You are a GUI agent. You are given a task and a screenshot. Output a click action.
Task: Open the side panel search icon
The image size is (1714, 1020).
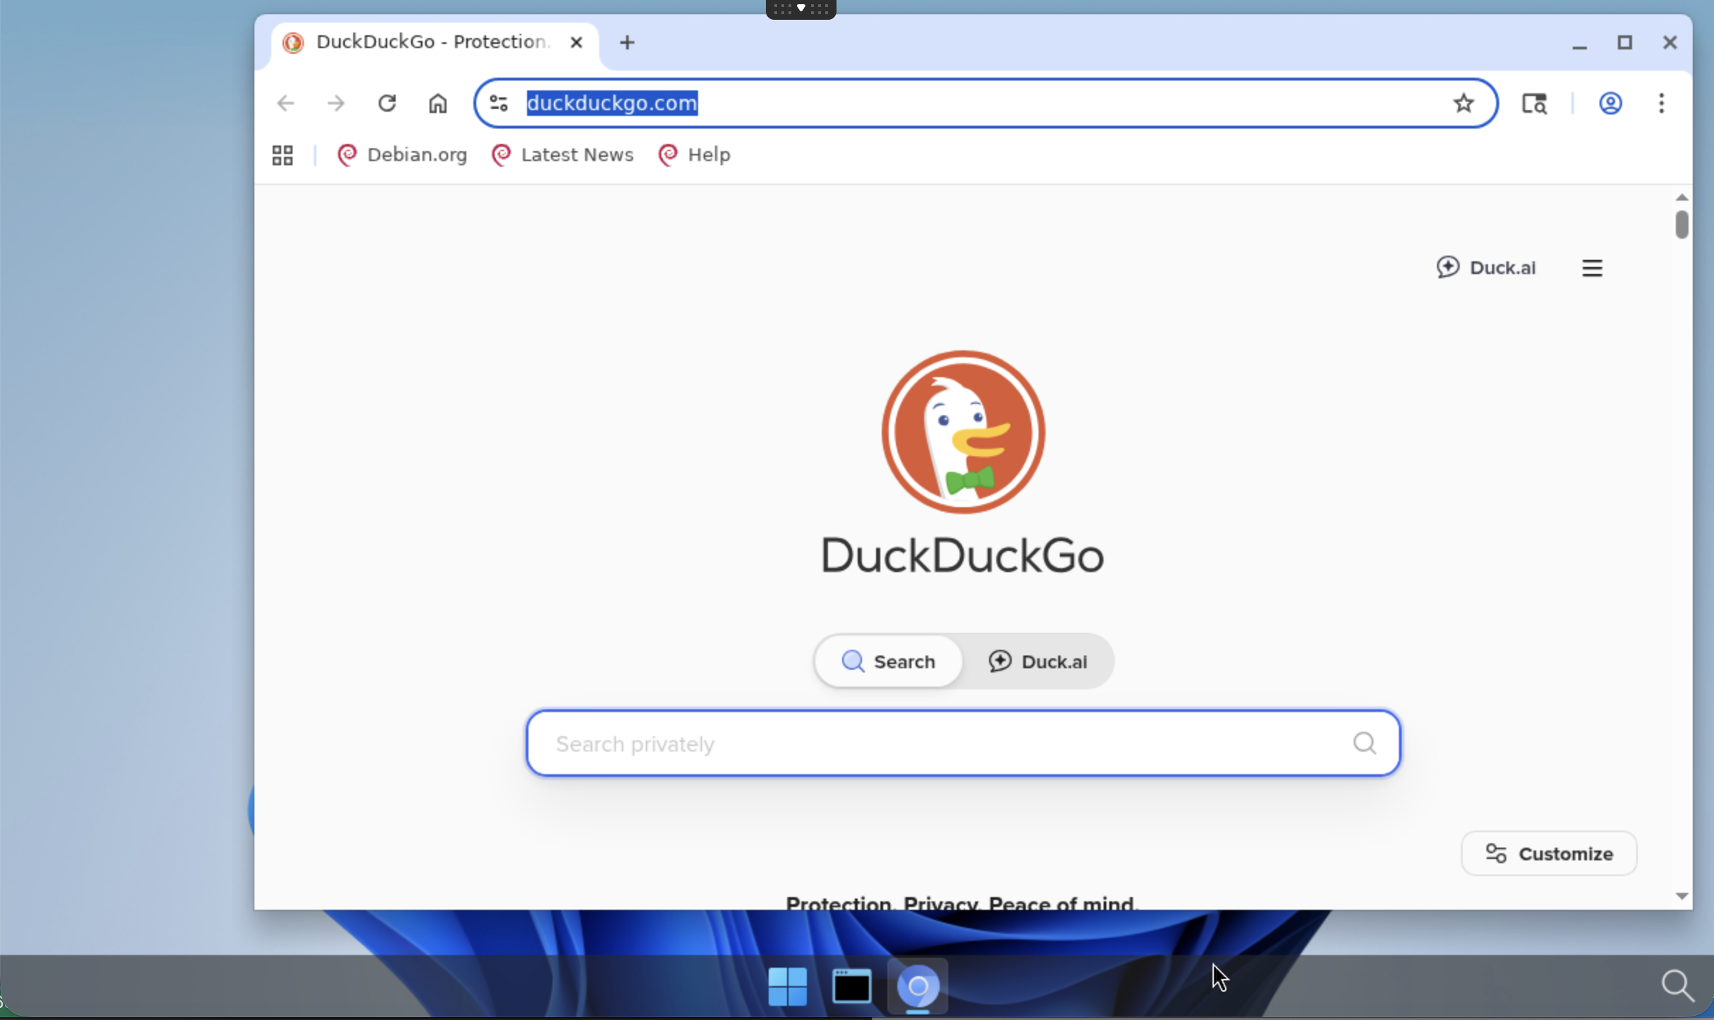point(1535,103)
